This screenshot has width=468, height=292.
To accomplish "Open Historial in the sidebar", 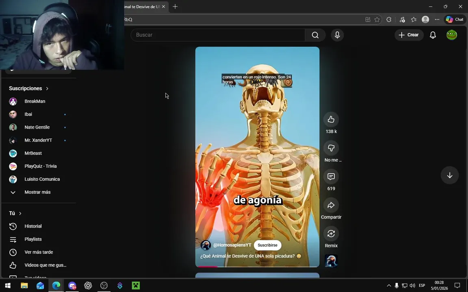I will [38, 226].
